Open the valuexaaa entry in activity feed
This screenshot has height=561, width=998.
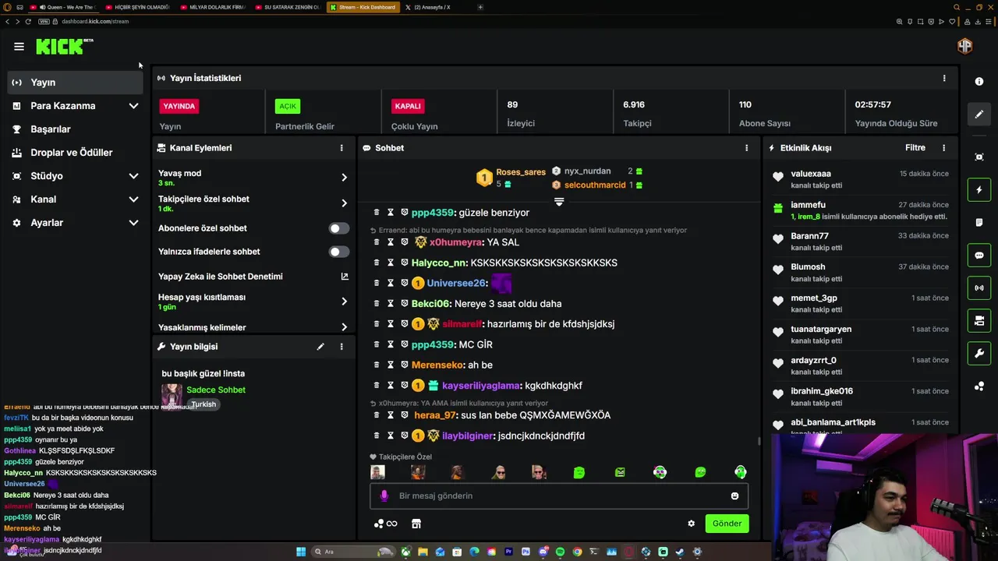click(x=861, y=178)
